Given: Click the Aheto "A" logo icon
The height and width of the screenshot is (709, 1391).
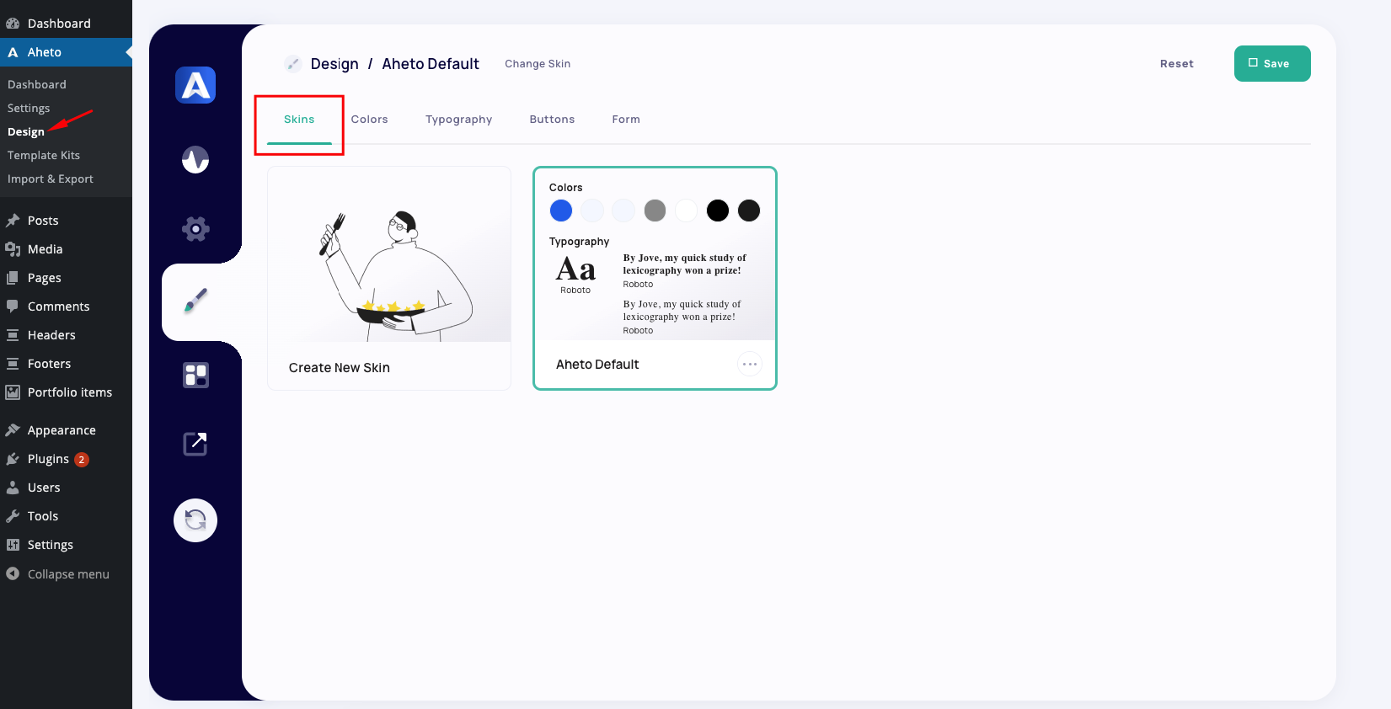Looking at the screenshot, I should click(x=195, y=85).
